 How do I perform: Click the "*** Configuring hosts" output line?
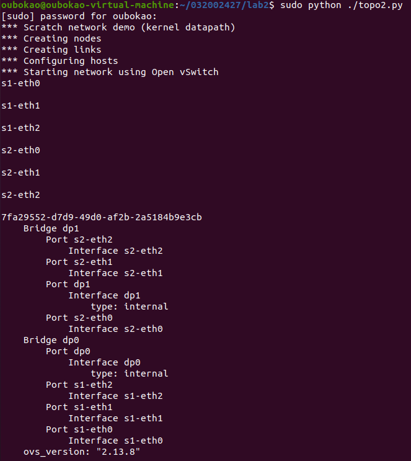60,61
